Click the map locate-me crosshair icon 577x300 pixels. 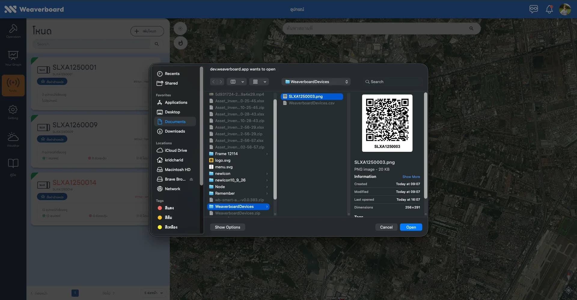point(568,290)
